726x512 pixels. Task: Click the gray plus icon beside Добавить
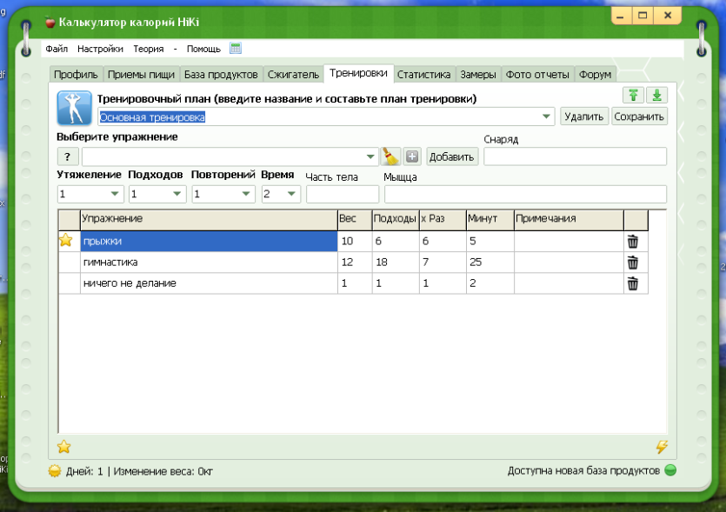tap(411, 156)
